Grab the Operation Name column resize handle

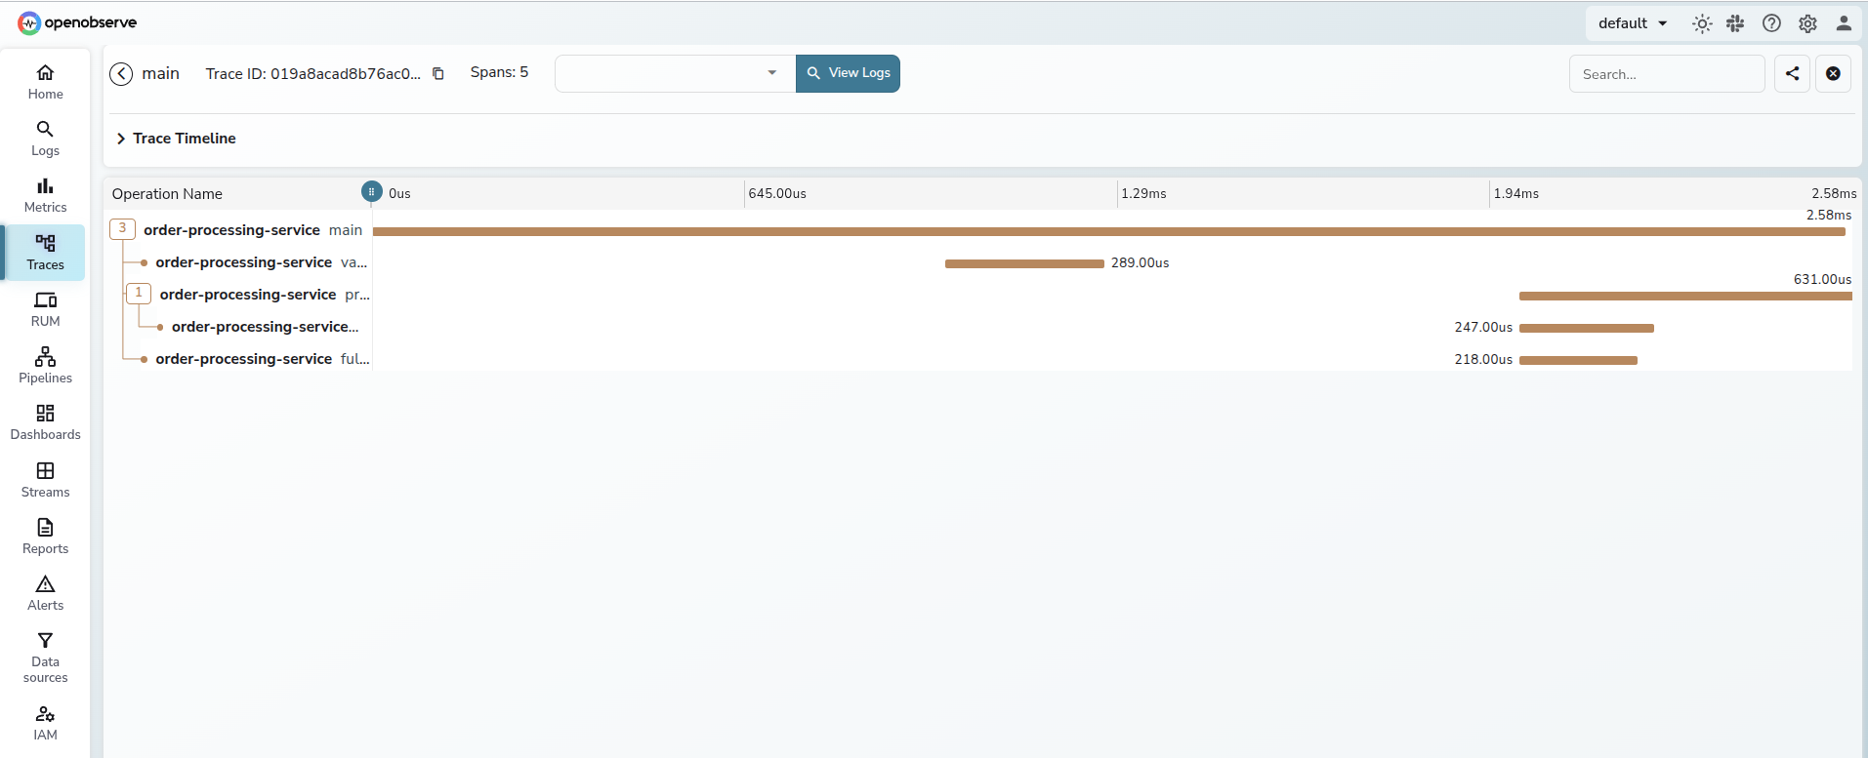click(x=372, y=192)
